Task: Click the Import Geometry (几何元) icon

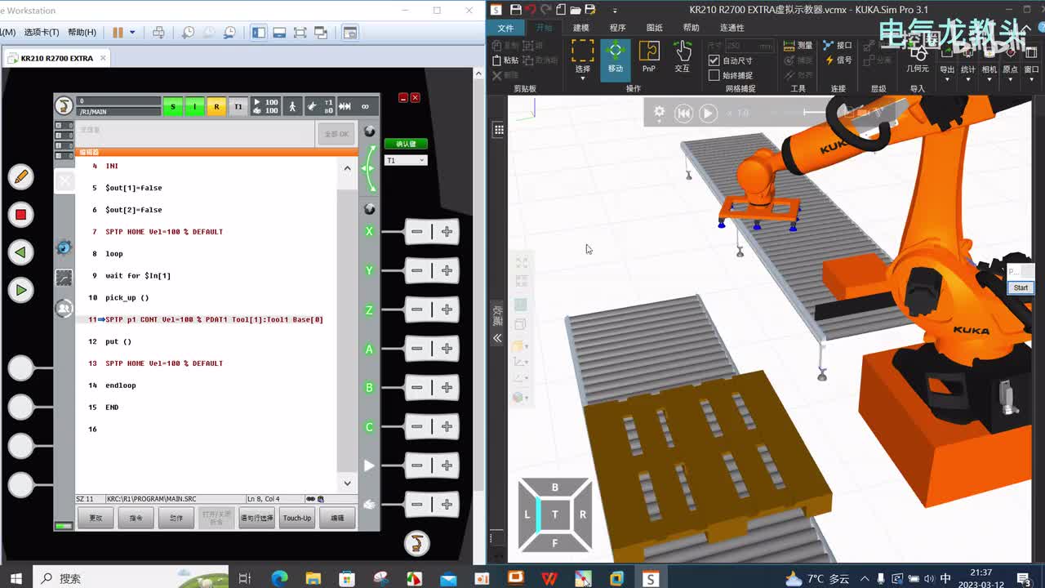Action: coord(918,57)
